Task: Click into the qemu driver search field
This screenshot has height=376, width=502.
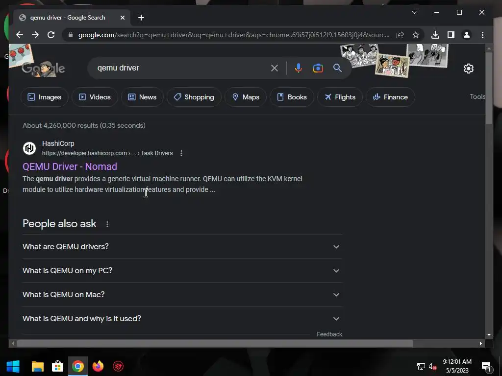Action: [x=182, y=68]
